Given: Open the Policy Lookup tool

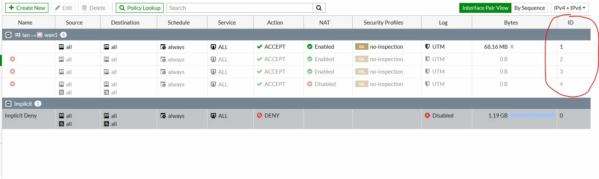Looking at the screenshot, I should pos(140,8).
